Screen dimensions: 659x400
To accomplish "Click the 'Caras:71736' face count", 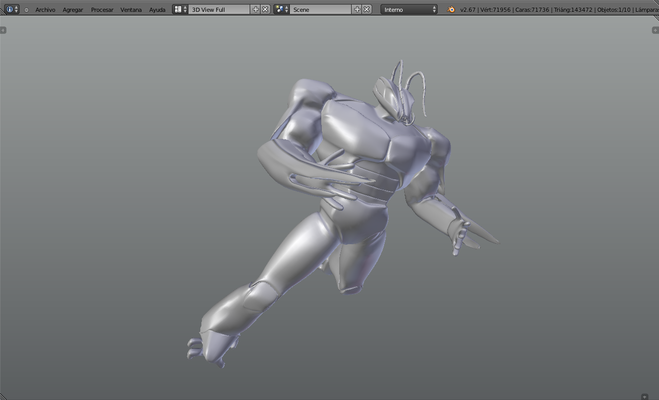I will [532, 10].
